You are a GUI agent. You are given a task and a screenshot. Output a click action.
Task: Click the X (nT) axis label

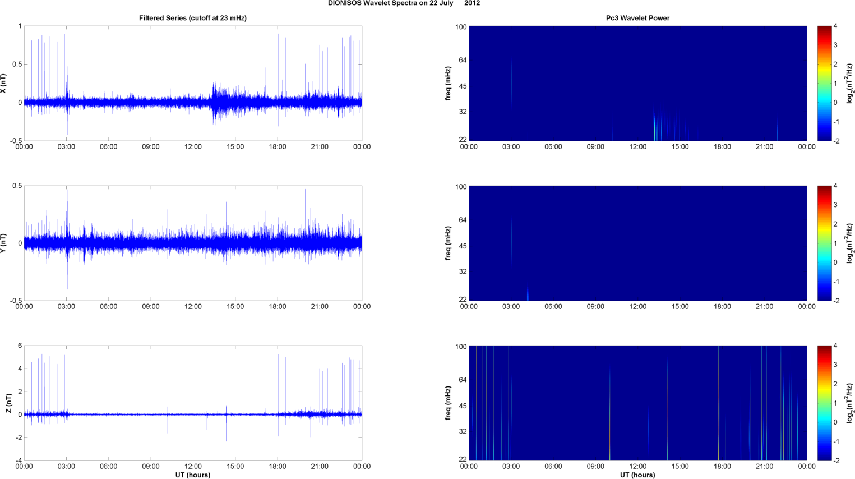tap(4, 84)
